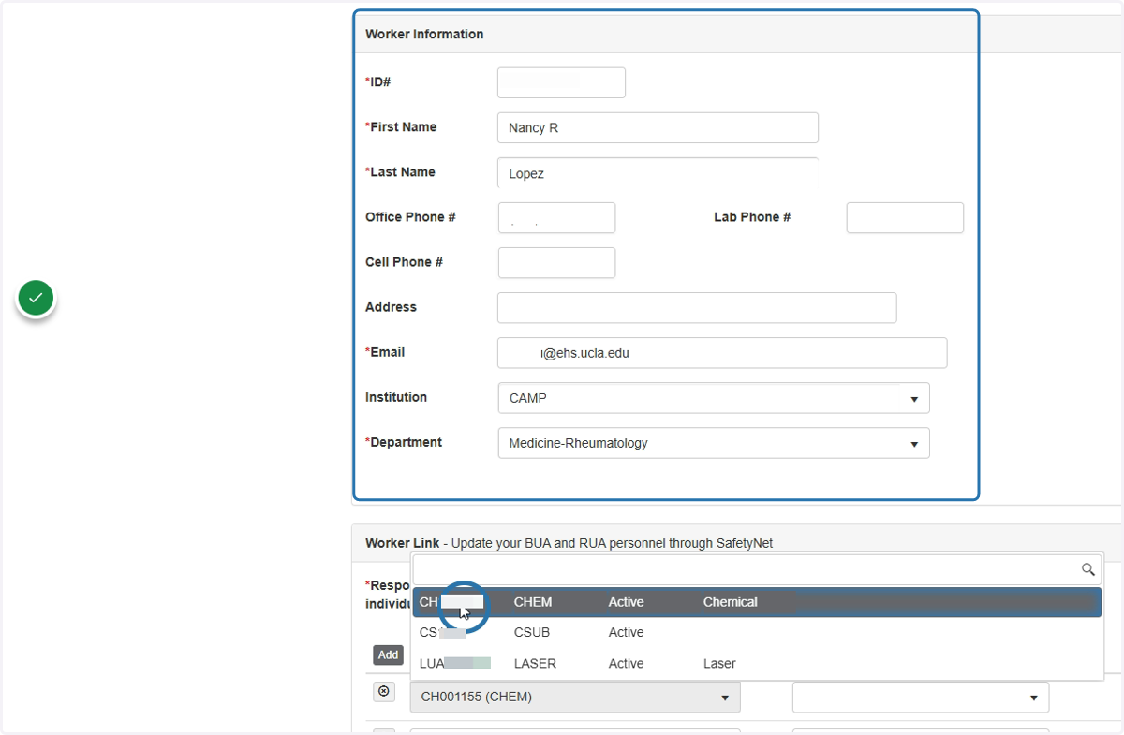
Task: Open the Department dropdown Medicine-Rheumatology
Action: point(714,443)
